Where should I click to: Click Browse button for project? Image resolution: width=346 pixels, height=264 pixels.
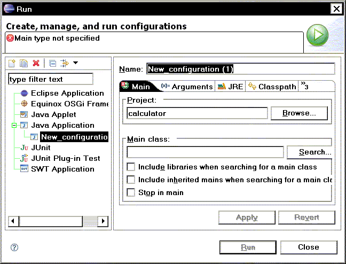point(299,113)
